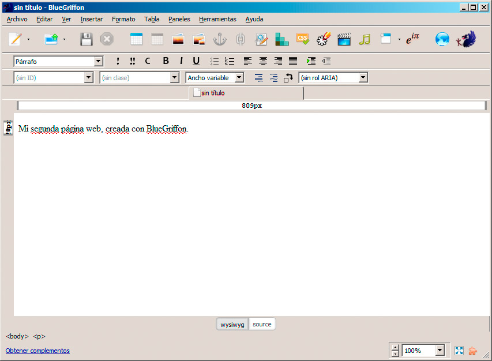This screenshot has width=492, height=361.
Task: Toggle bold formatting
Action: pyautogui.click(x=166, y=61)
